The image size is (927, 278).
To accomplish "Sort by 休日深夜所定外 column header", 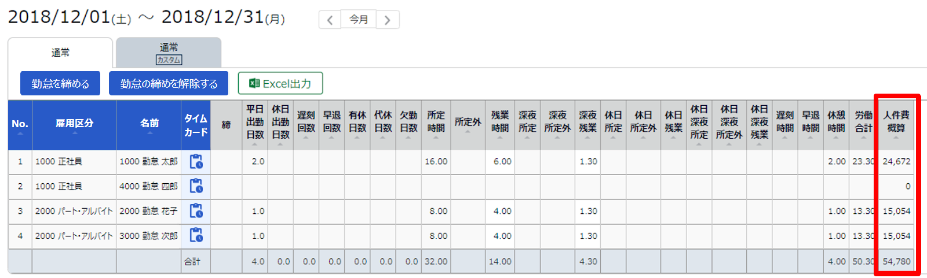I will (x=729, y=125).
